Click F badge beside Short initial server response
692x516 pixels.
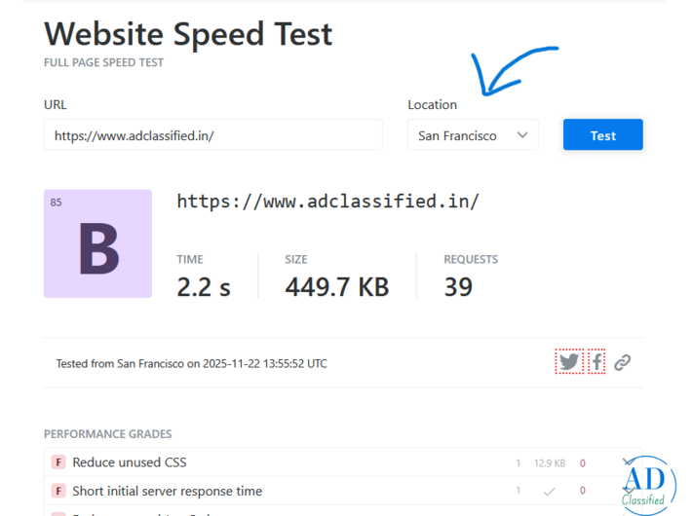tap(58, 491)
